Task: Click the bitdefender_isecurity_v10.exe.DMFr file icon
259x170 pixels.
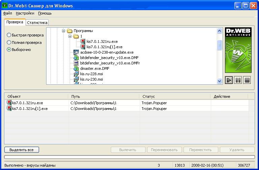Action: click(76, 63)
